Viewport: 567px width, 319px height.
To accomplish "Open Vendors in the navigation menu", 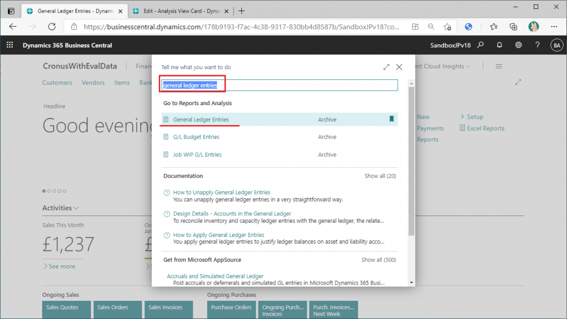I will click(93, 83).
